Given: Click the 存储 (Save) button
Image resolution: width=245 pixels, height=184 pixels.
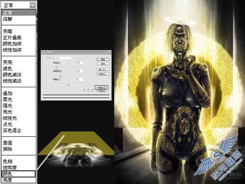Looking at the screenshot, I should coord(103,74).
